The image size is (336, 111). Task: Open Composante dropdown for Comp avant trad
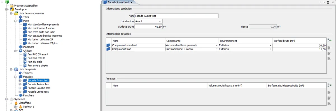217,49
